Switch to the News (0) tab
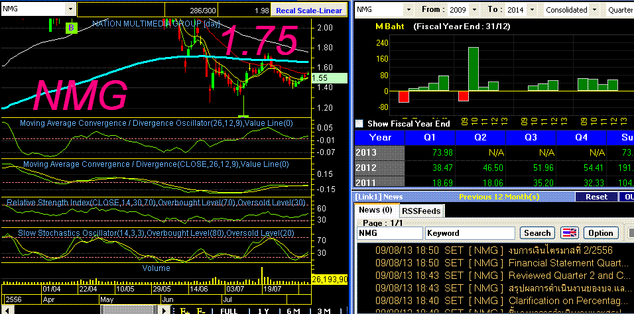The height and width of the screenshot is (314, 634). pyautogui.click(x=375, y=210)
